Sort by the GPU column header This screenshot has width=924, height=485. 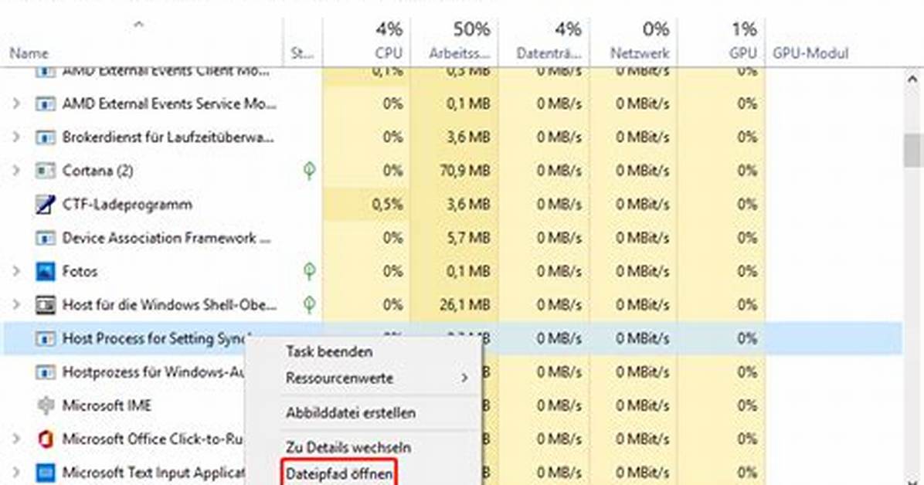742,53
